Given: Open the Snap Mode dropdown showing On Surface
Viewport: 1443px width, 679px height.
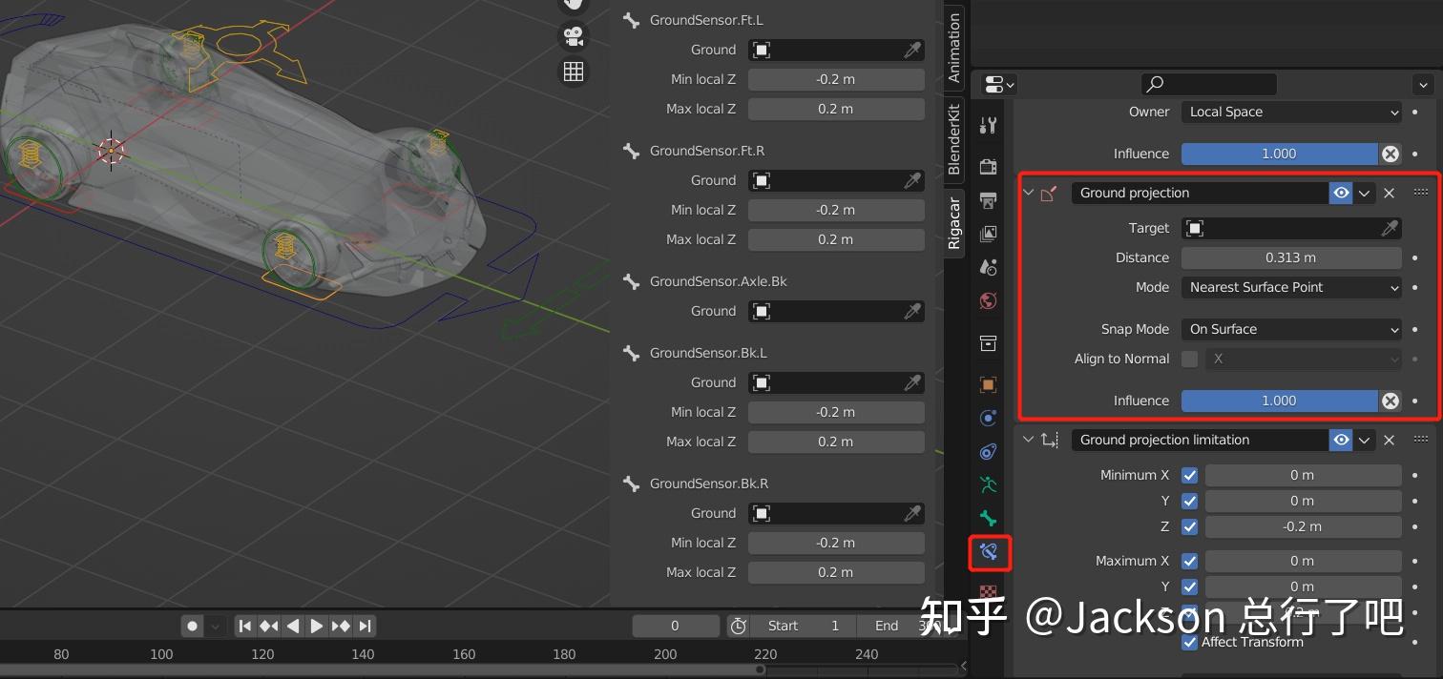Looking at the screenshot, I should pyautogui.click(x=1290, y=329).
